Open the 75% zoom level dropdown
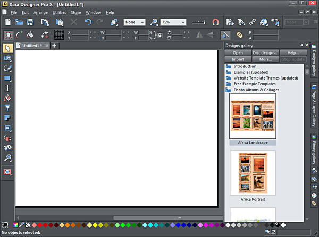 pyautogui.click(x=173, y=22)
